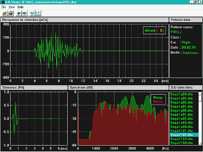Select file 9aqa1q04.dta in list
The image size is (203, 152).
tap(182, 94)
